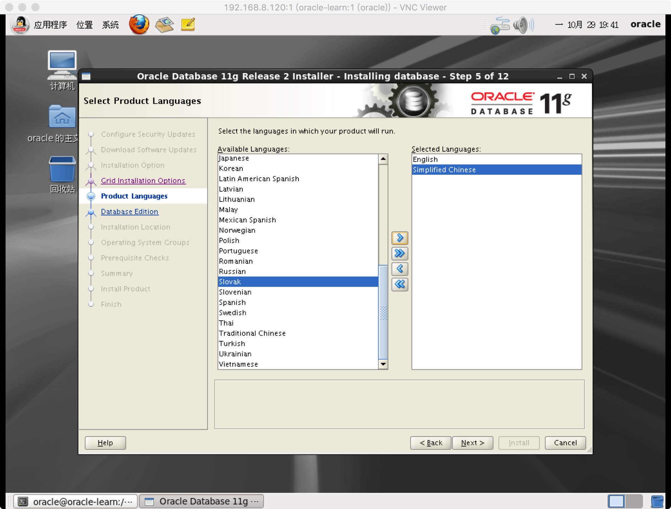Select highlighted Slovak language
Screen dimensions: 671x509
(298, 282)
